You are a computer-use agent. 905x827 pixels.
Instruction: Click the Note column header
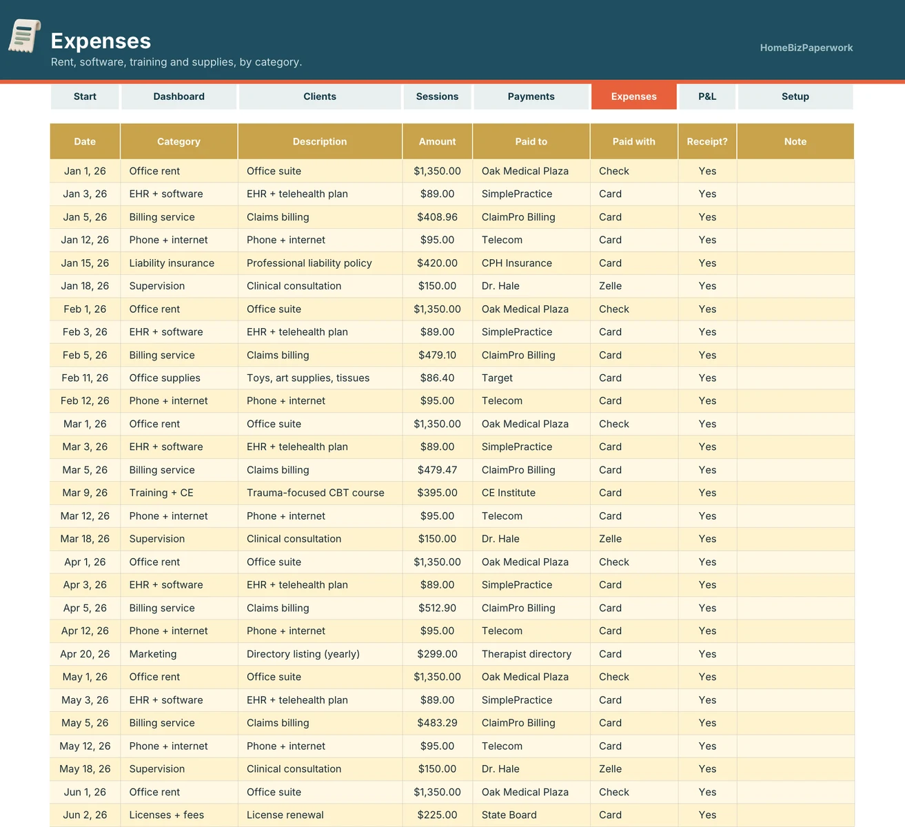click(x=795, y=141)
